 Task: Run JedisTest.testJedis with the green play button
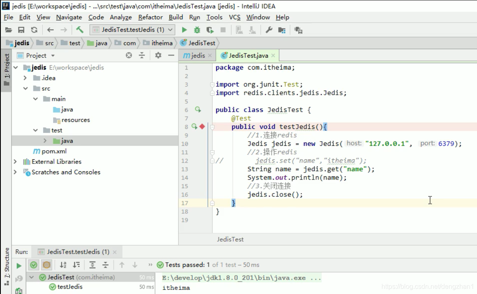[x=184, y=30]
